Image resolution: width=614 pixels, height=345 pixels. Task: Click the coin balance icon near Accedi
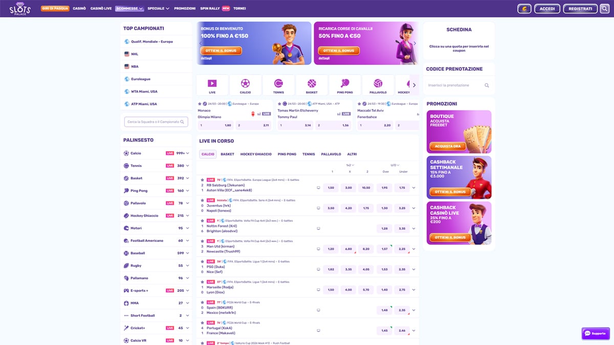(x=524, y=8)
